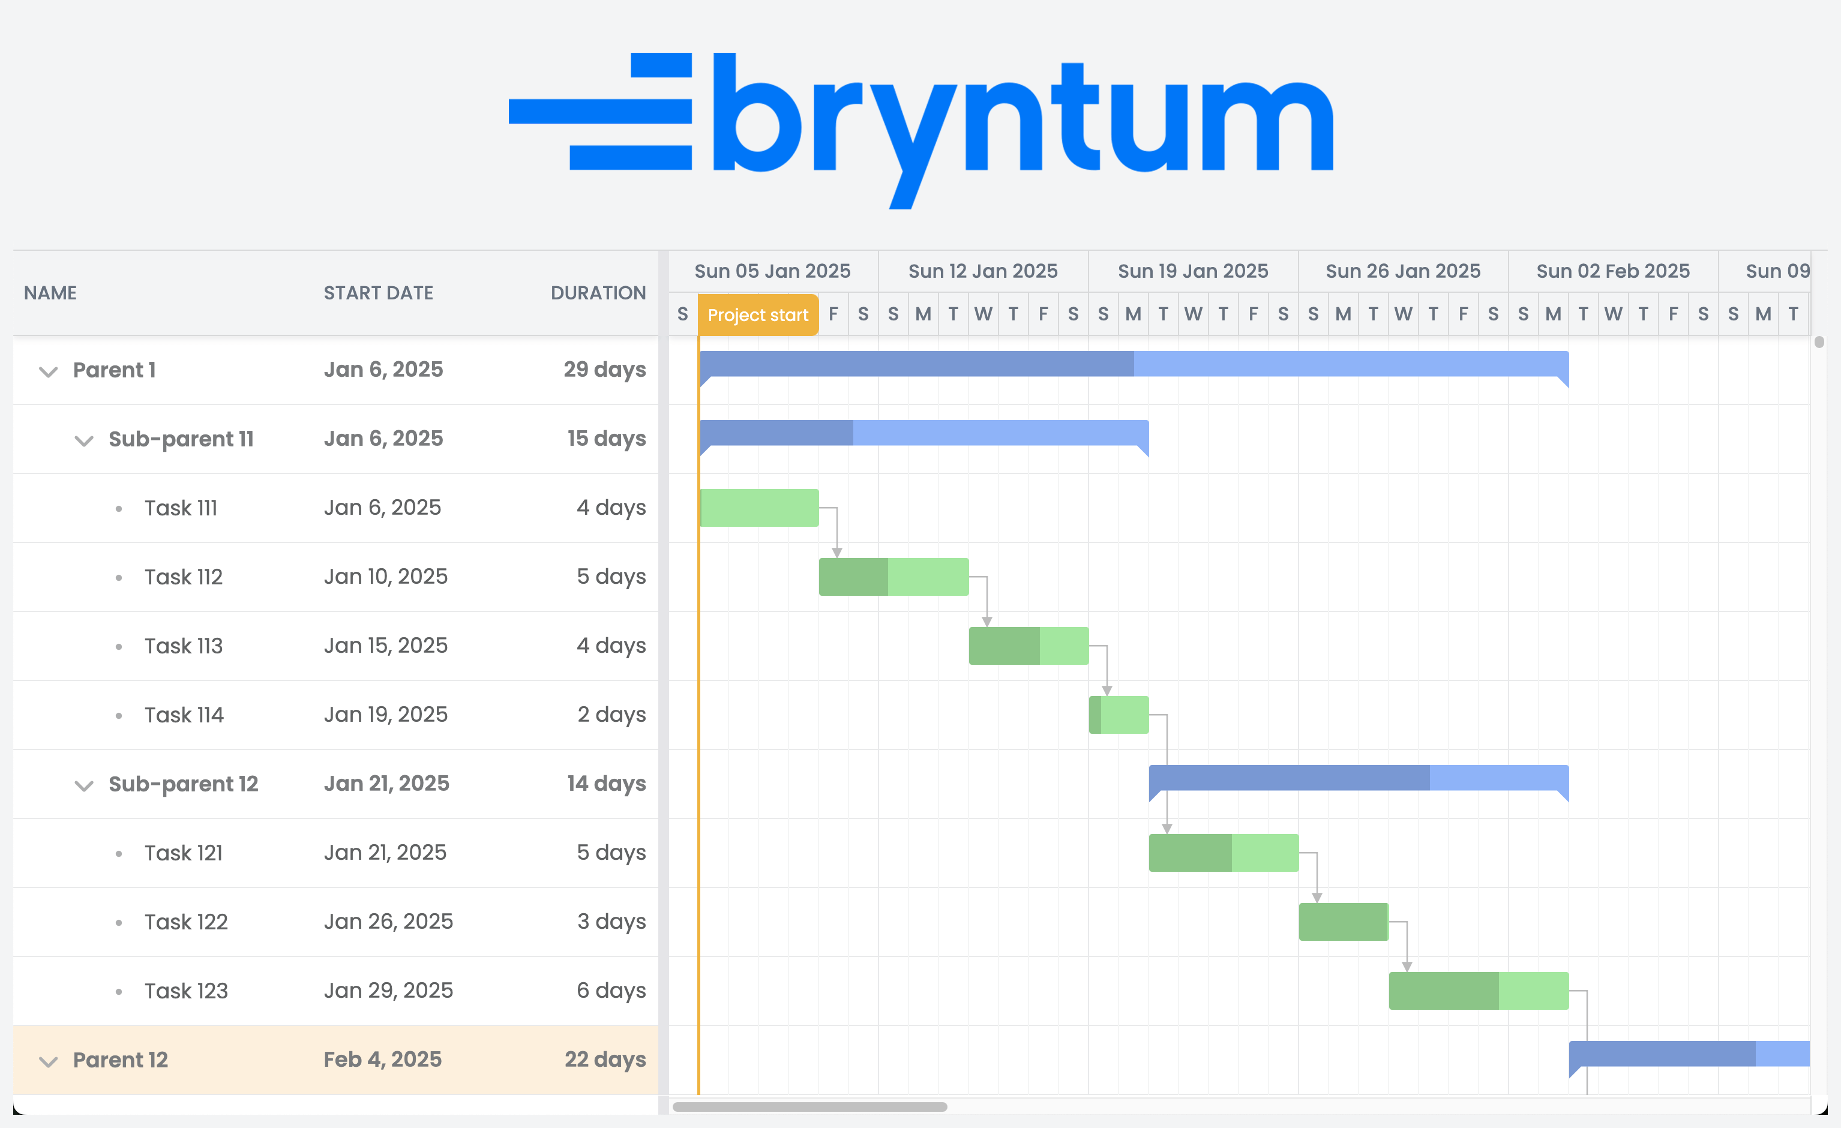
Task: Click the NAME column header
Action: pyautogui.click(x=50, y=293)
